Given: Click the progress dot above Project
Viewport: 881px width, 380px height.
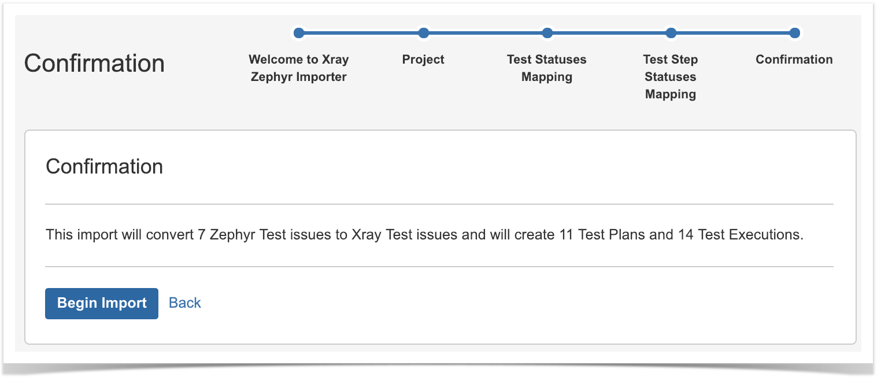Looking at the screenshot, I should point(423,33).
